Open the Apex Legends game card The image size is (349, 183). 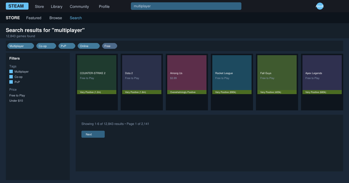322,82
